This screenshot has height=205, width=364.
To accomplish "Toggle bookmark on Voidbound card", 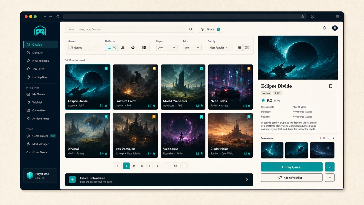I will [201, 117].
